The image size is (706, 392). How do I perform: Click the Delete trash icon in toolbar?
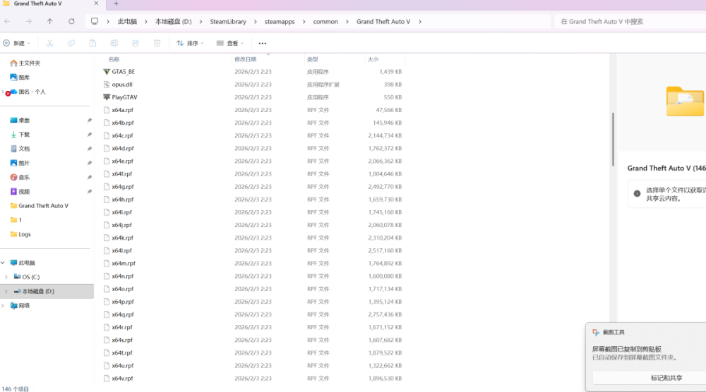[x=157, y=43]
